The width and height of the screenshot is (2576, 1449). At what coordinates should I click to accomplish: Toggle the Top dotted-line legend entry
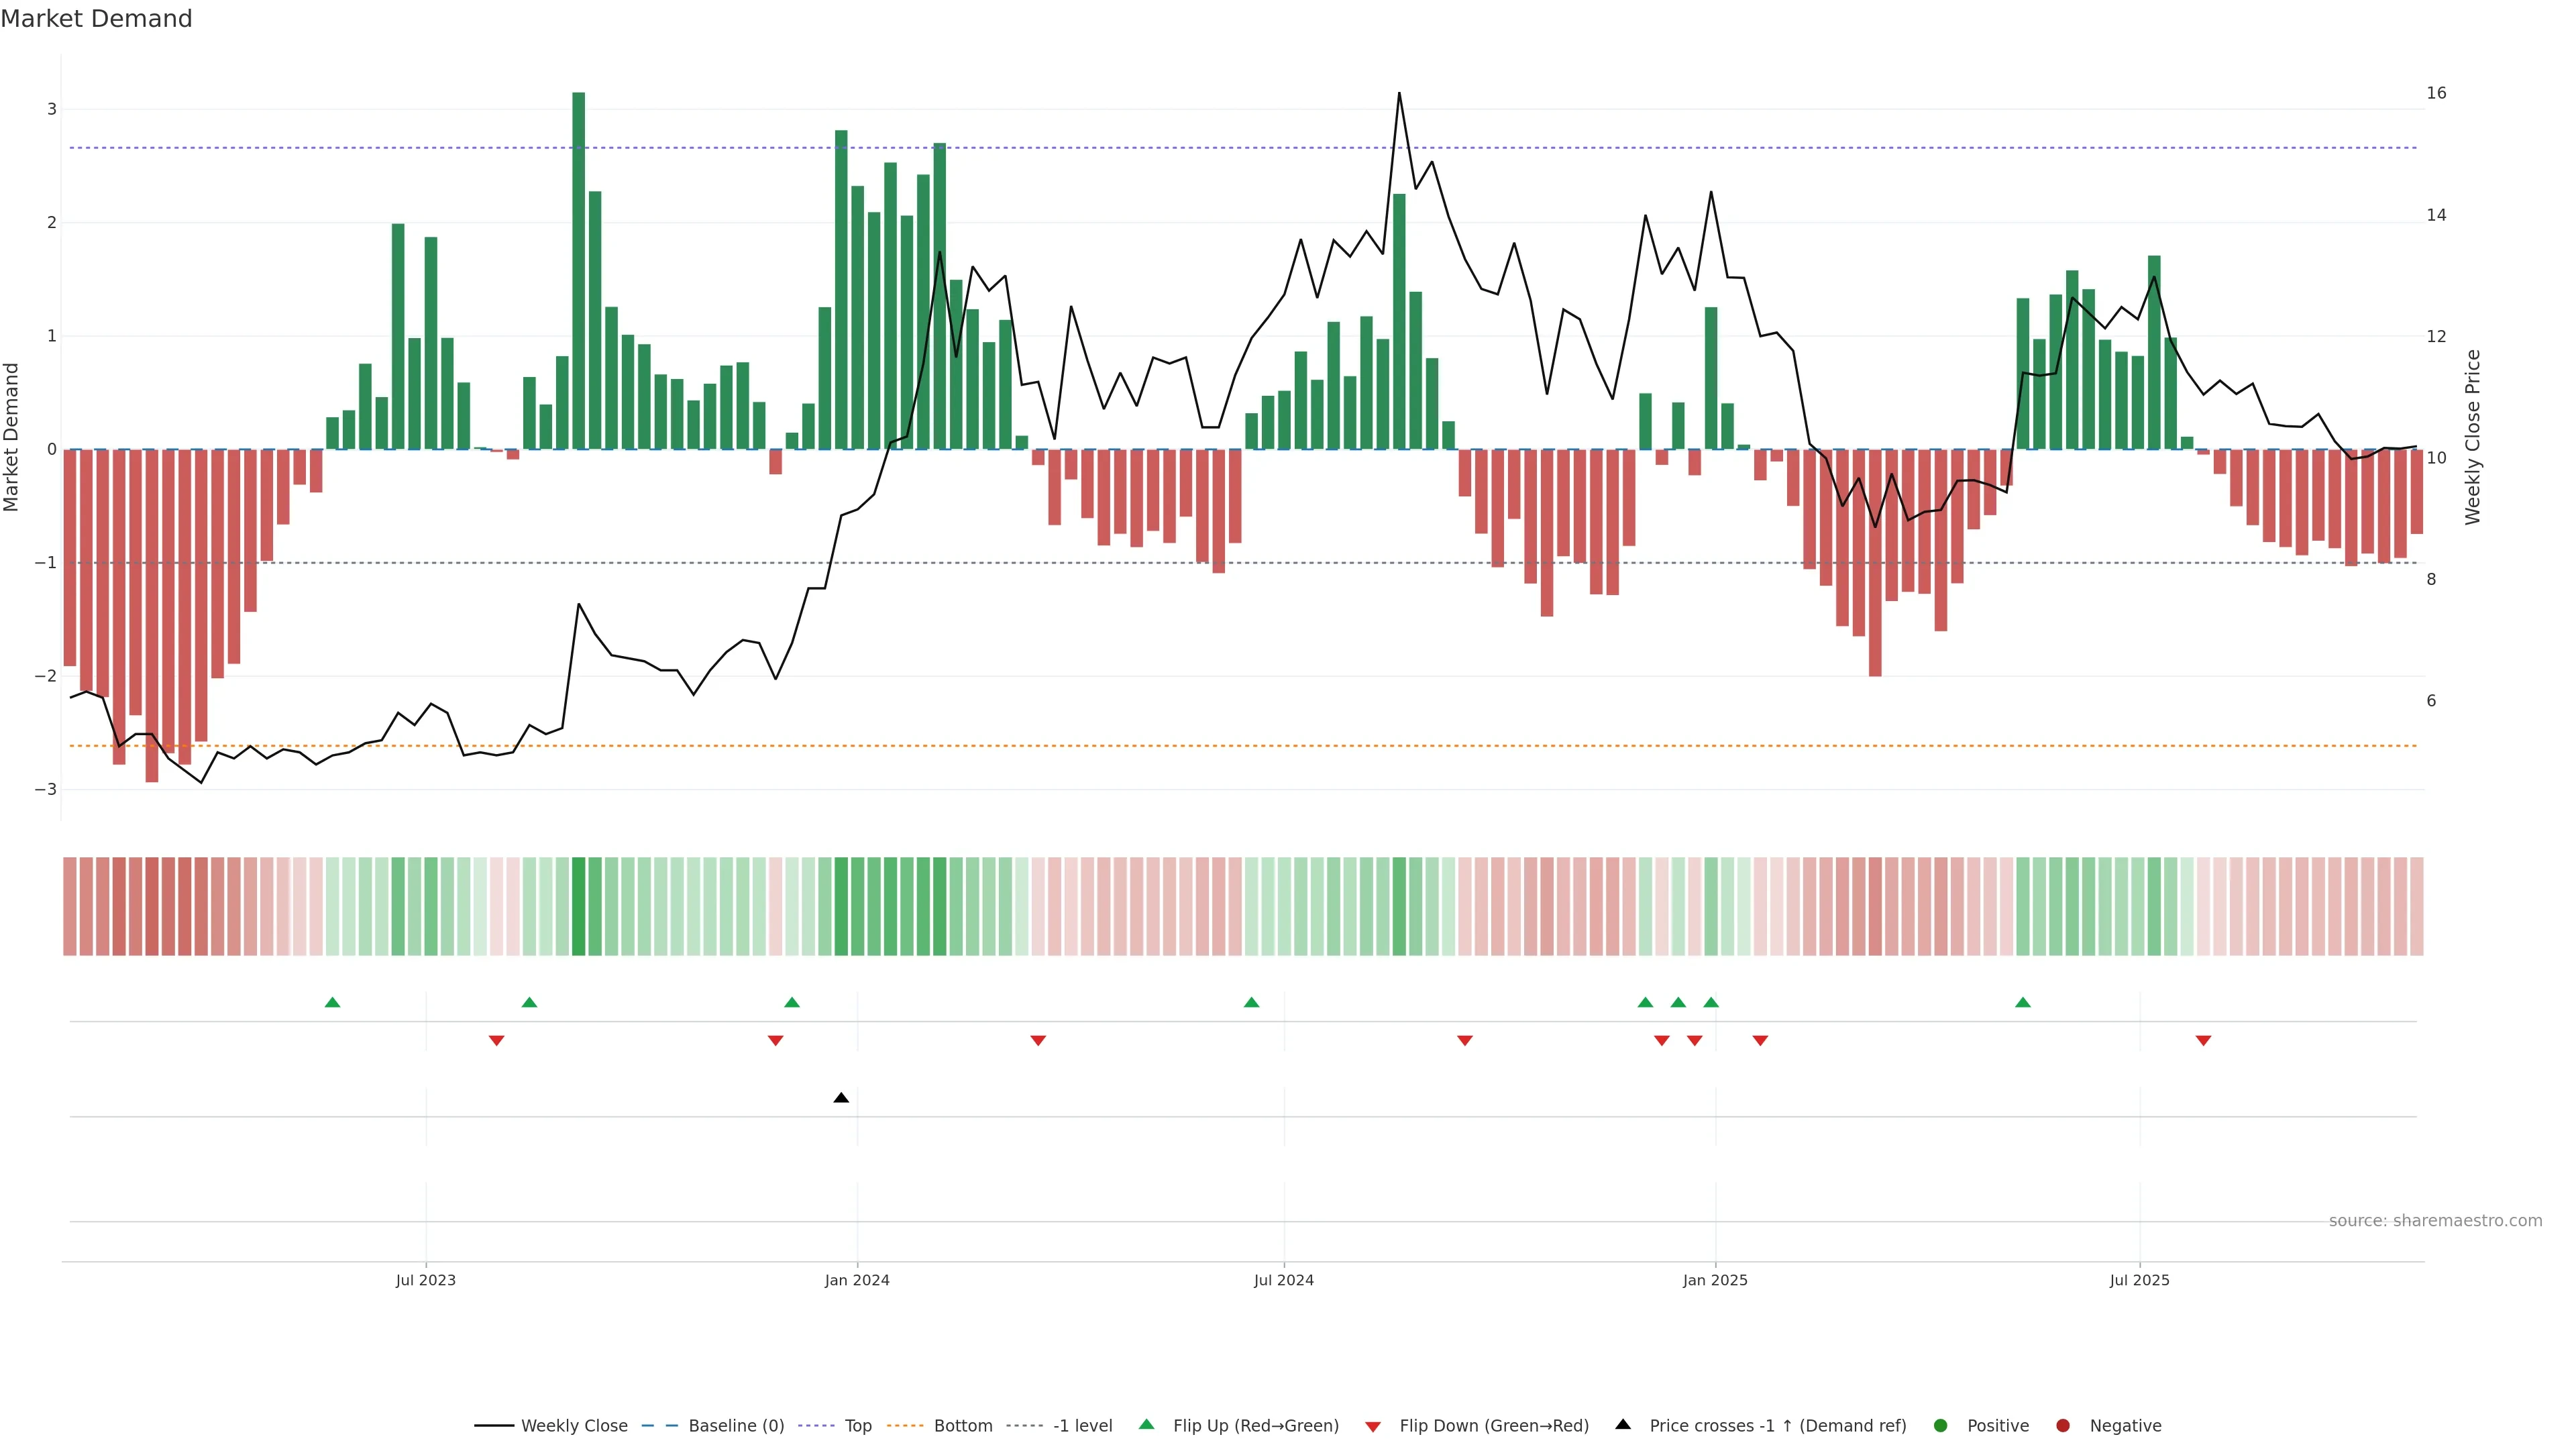click(x=857, y=1425)
